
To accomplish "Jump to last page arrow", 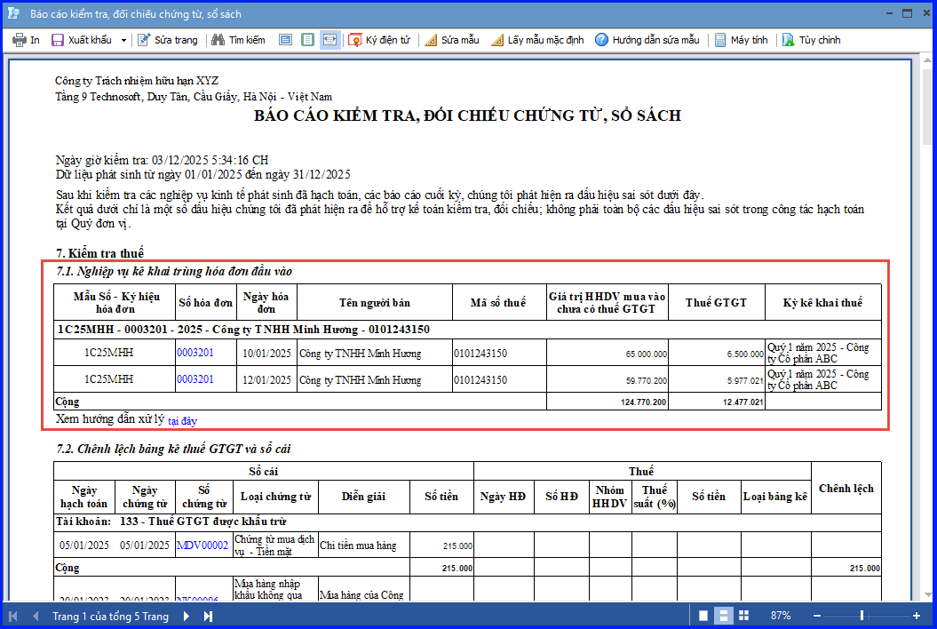I will (x=208, y=616).
